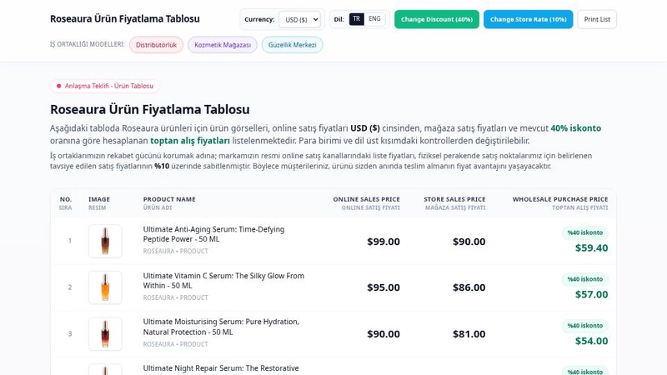Click the $90.00 online price in row 3

pyautogui.click(x=384, y=334)
